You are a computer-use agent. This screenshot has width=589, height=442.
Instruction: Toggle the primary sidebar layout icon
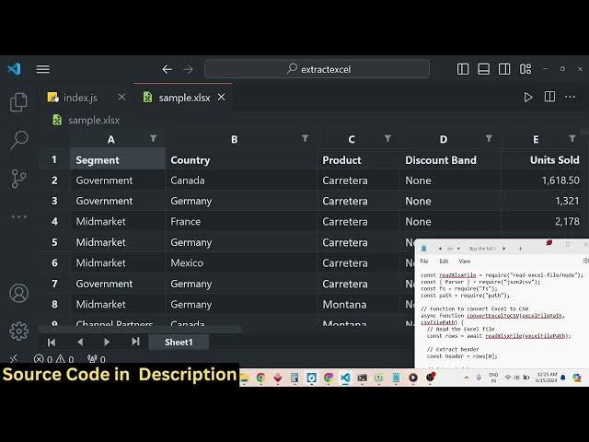464,69
